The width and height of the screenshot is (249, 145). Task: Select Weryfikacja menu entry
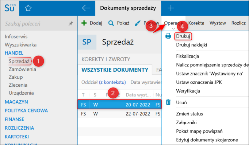[188, 91]
